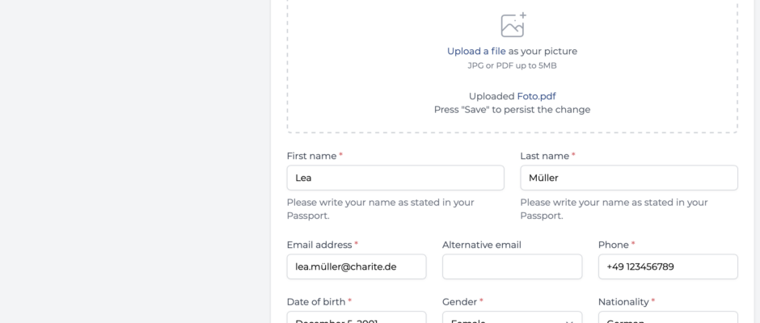Click into the empty Alternative email field
760x323 pixels.
coord(513,266)
